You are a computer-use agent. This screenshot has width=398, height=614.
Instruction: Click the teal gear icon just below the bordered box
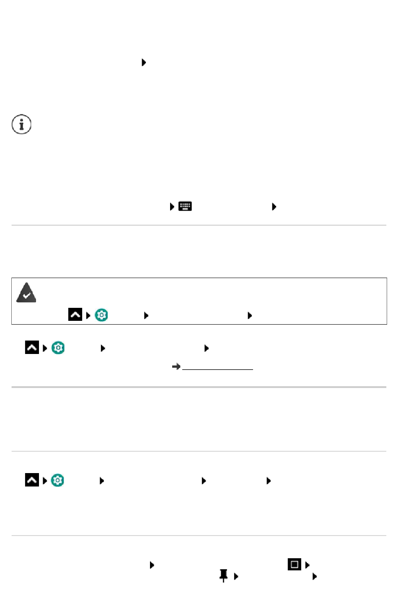(x=58, y=348)
